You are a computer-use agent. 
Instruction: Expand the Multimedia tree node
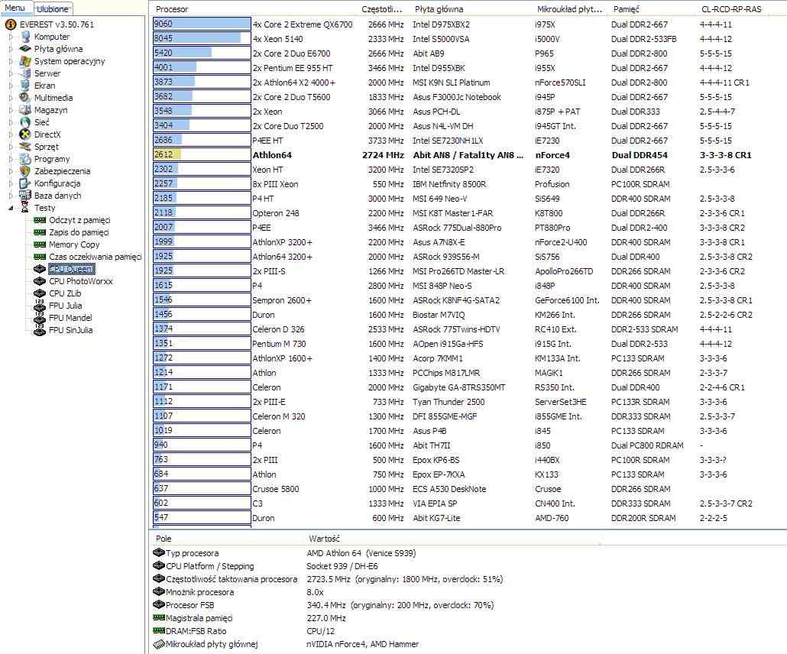tap(11, 97)
